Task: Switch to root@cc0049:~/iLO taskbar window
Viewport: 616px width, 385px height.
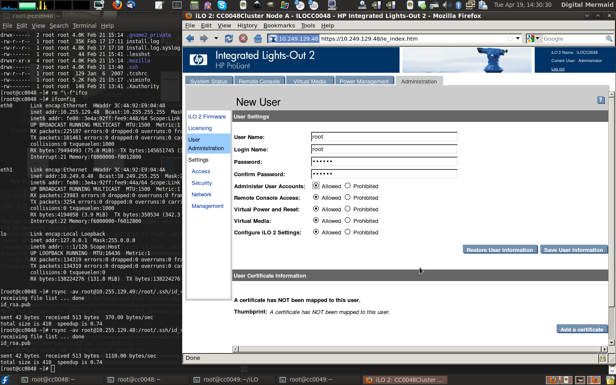Action: [232, 379]
